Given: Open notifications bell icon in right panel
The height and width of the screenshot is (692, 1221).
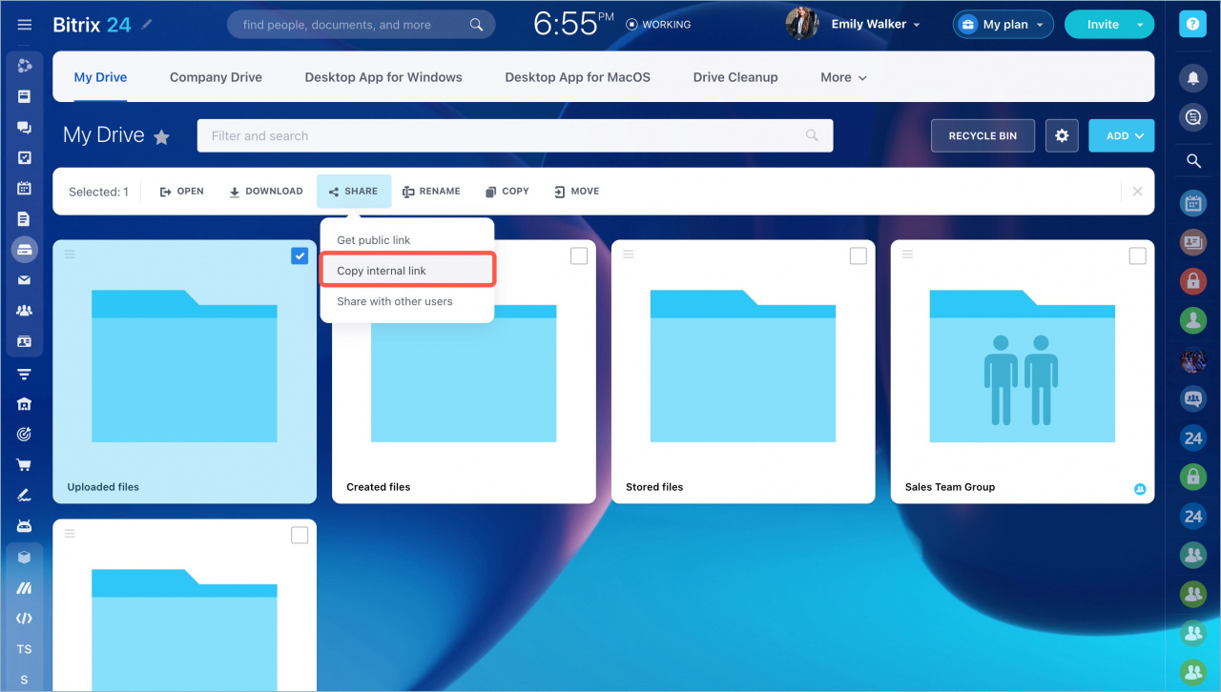Looking at the screenshot, I should coord(1193,77).
